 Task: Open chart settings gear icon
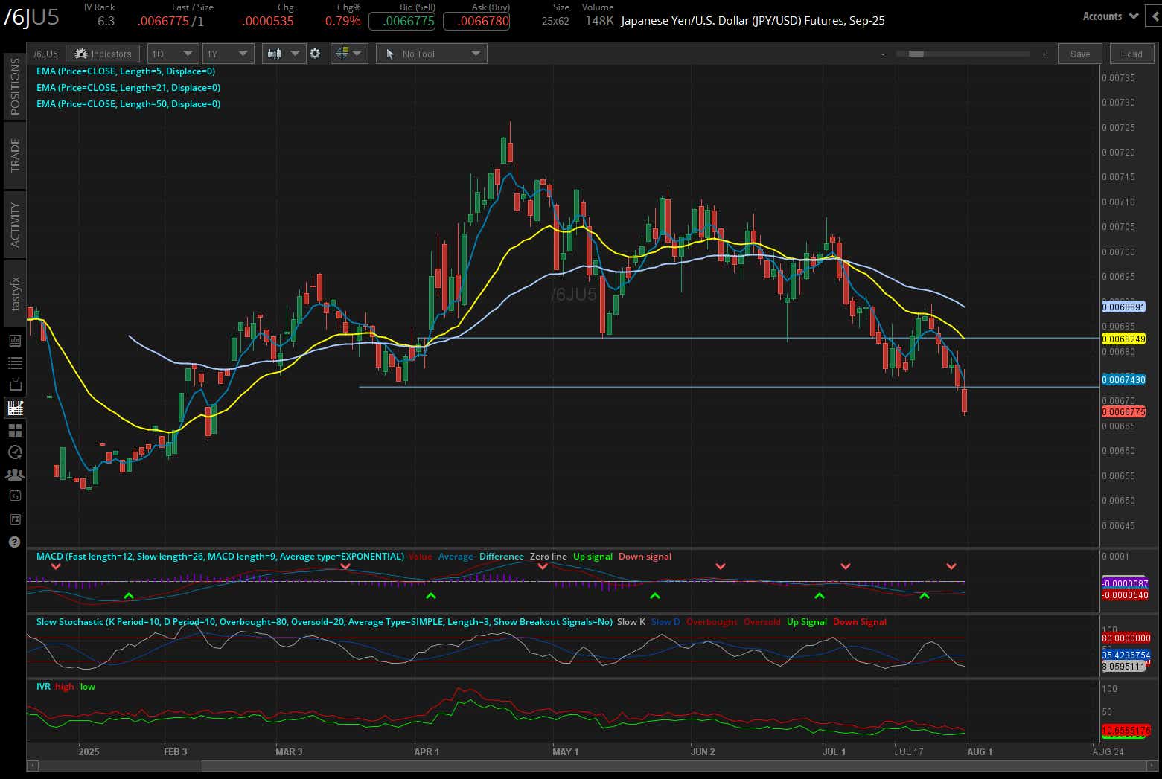coord(315,54)
